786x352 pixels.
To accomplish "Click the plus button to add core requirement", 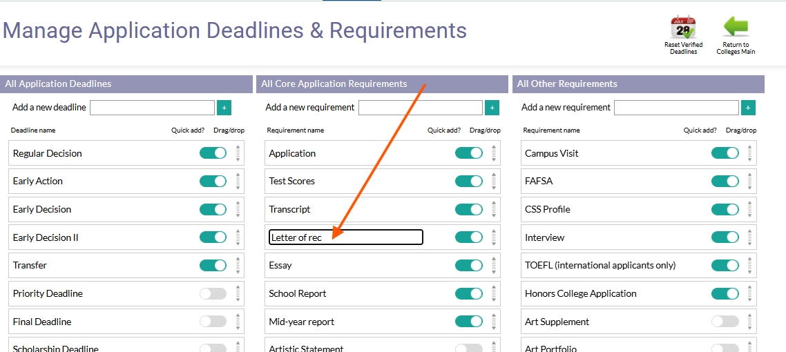I will tap(492, 108).
